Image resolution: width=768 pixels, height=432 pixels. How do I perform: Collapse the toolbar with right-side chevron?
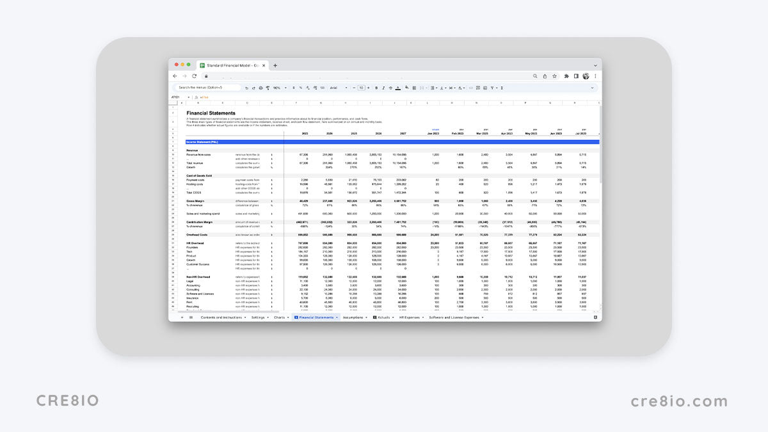[x=592, y=88]
